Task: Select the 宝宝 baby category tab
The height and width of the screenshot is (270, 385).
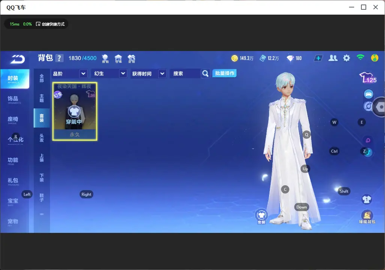Action: pos(13,201)
